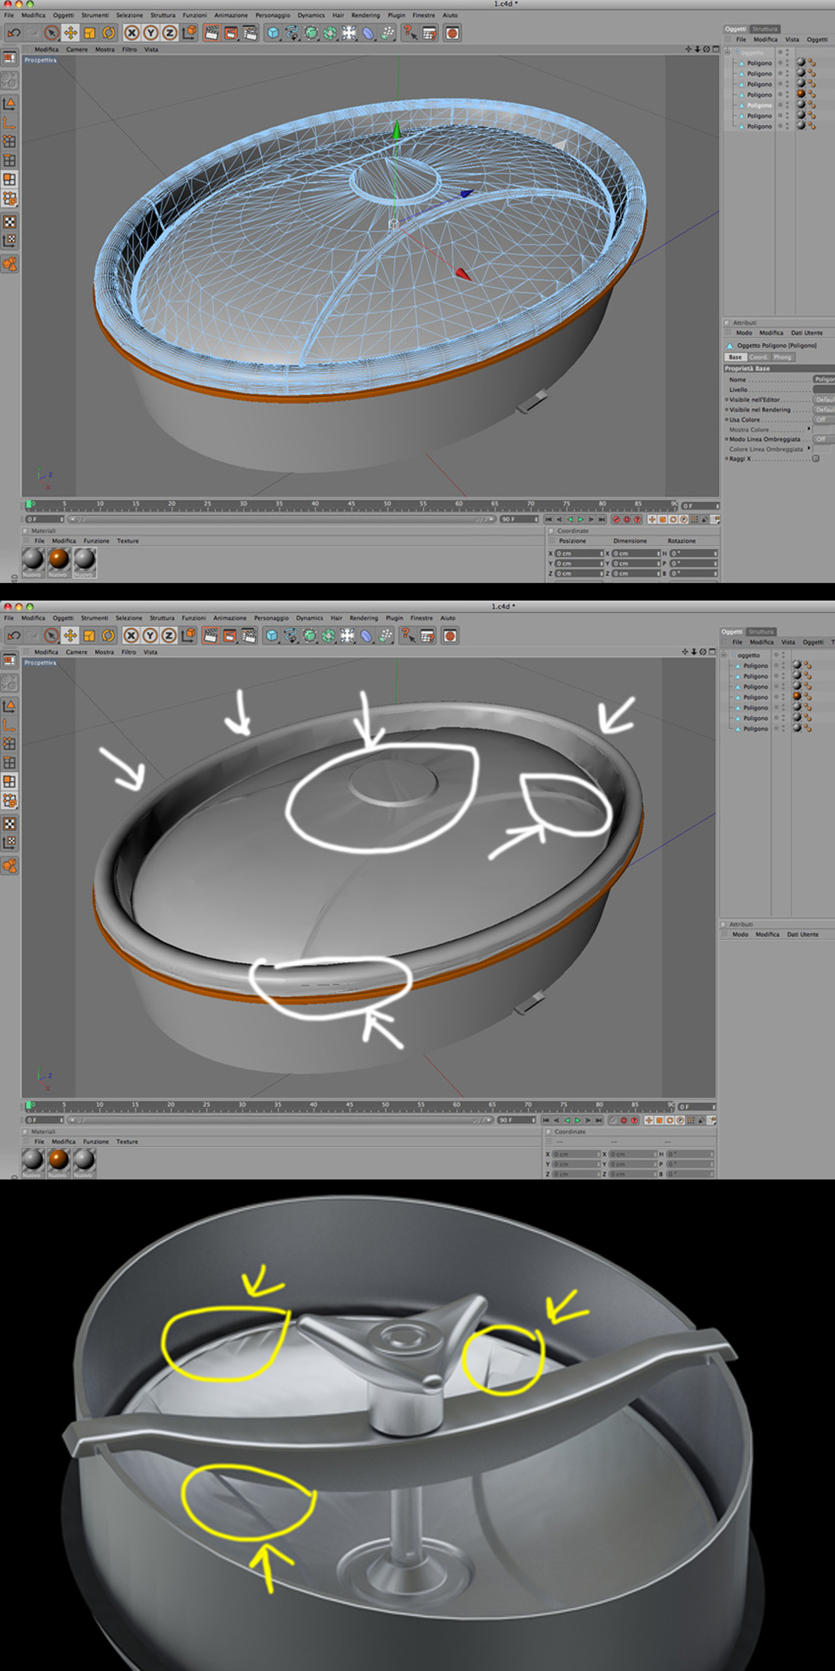This screenshot has height=1671, width=835.
Task: Render active view clapperboard, upper window
Action: 211,33
